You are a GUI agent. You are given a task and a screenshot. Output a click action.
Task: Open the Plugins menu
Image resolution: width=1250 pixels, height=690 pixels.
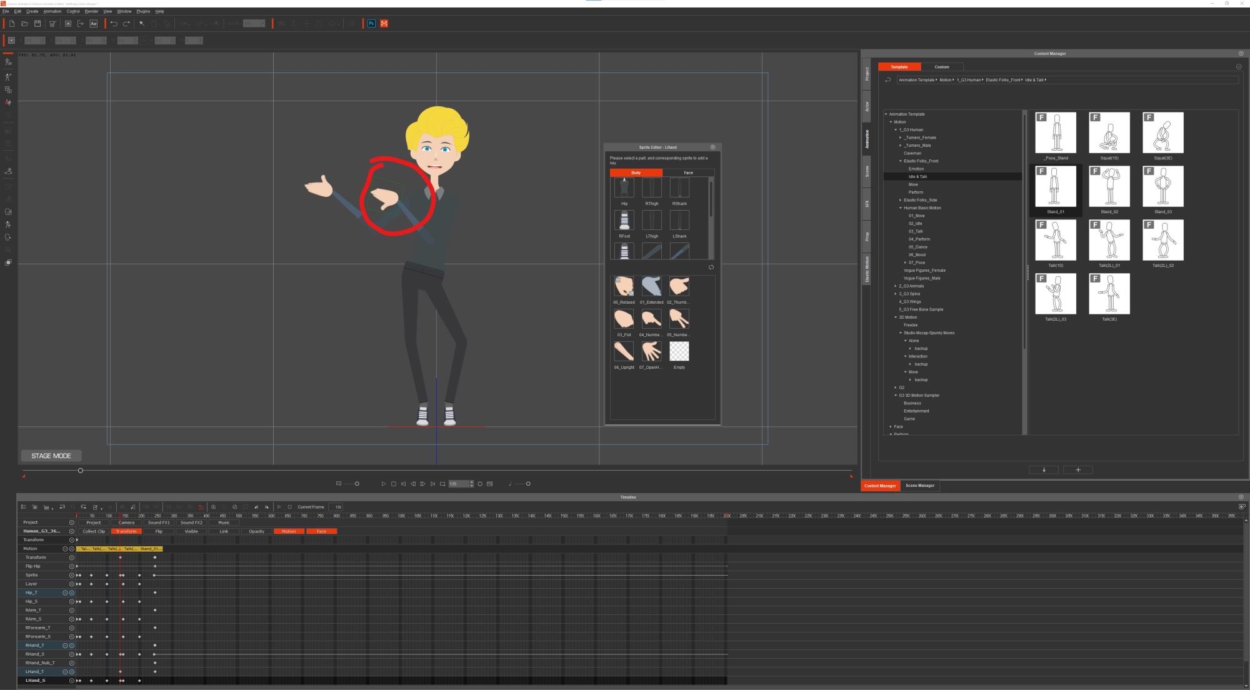click(143, 11)
